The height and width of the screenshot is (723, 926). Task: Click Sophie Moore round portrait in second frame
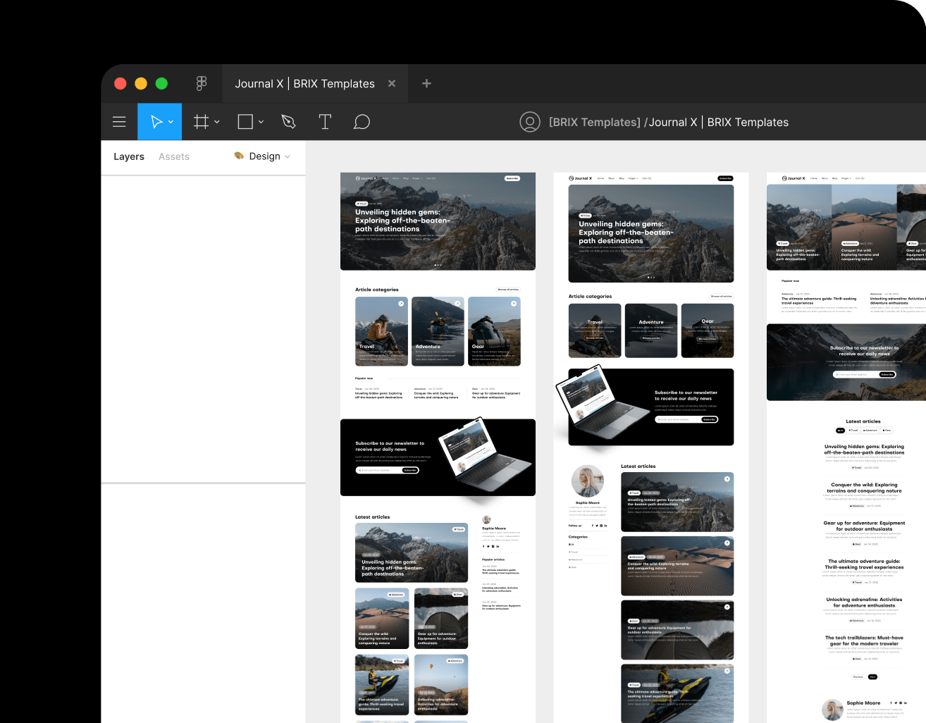tap(587, 482)
